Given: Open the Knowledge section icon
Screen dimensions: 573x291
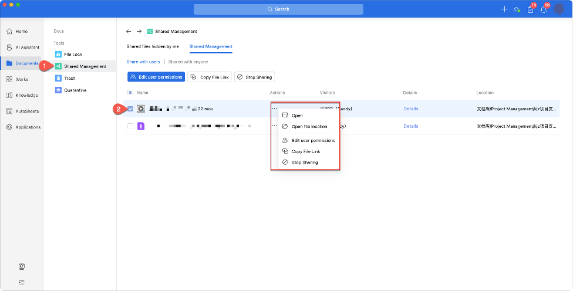Looking at the screenshot, I should 9,95.
